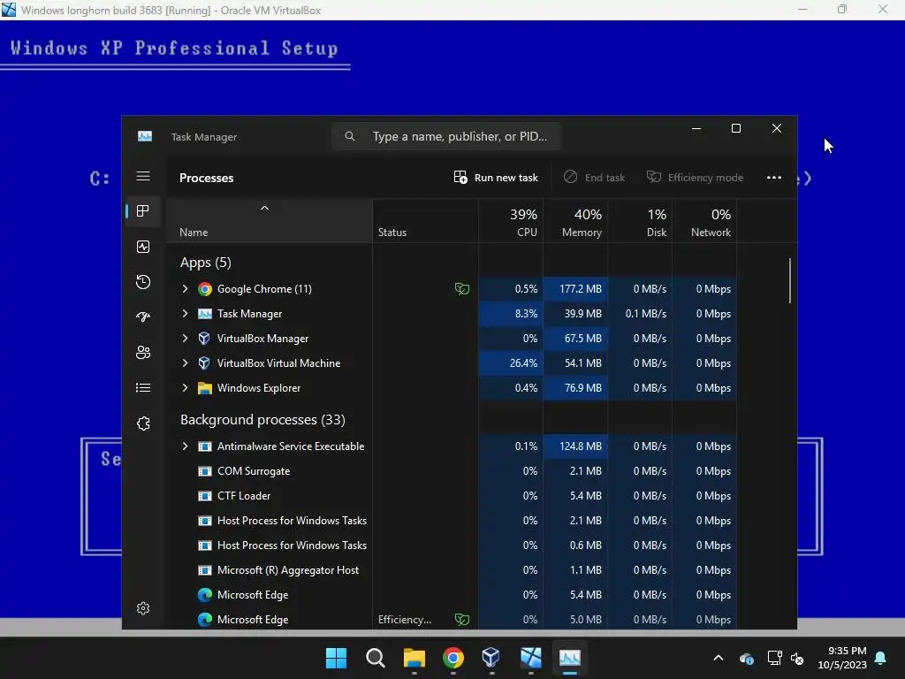905x679 pixels.
Task: Expand VirtualBox Manager process group
Action: [x=185, y=339]
